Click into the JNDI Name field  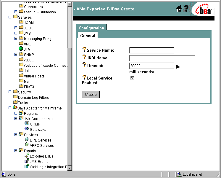tap(162, 58)
